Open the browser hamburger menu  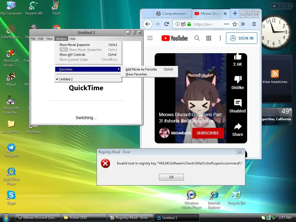click(254, 24)
